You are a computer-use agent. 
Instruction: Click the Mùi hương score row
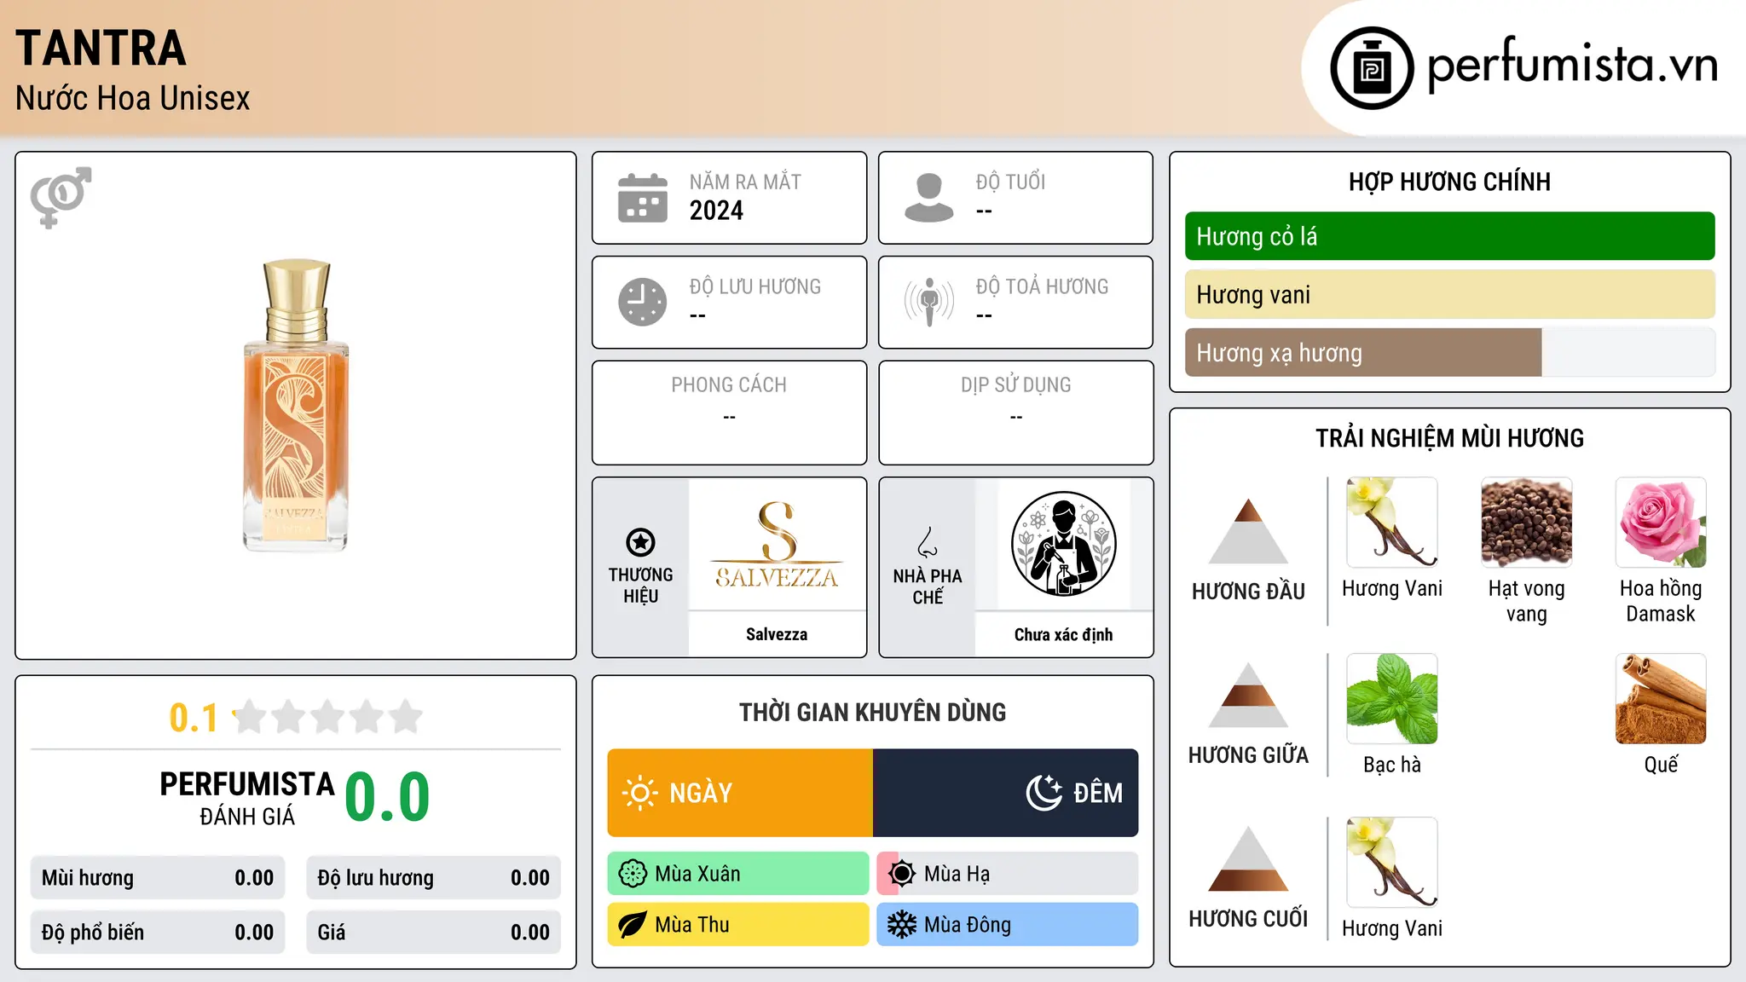pos(158,878)
